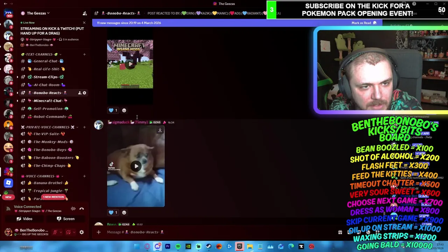
Task: Open the gift Nitro icon in message bar
Action: coord(340,232)
